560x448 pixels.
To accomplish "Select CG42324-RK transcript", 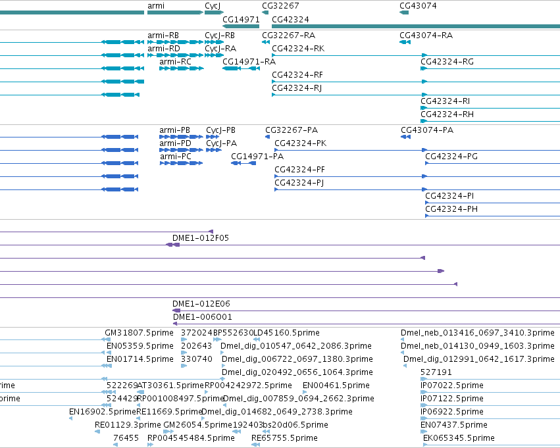I will pyautogui.click(x=416, y=55).
